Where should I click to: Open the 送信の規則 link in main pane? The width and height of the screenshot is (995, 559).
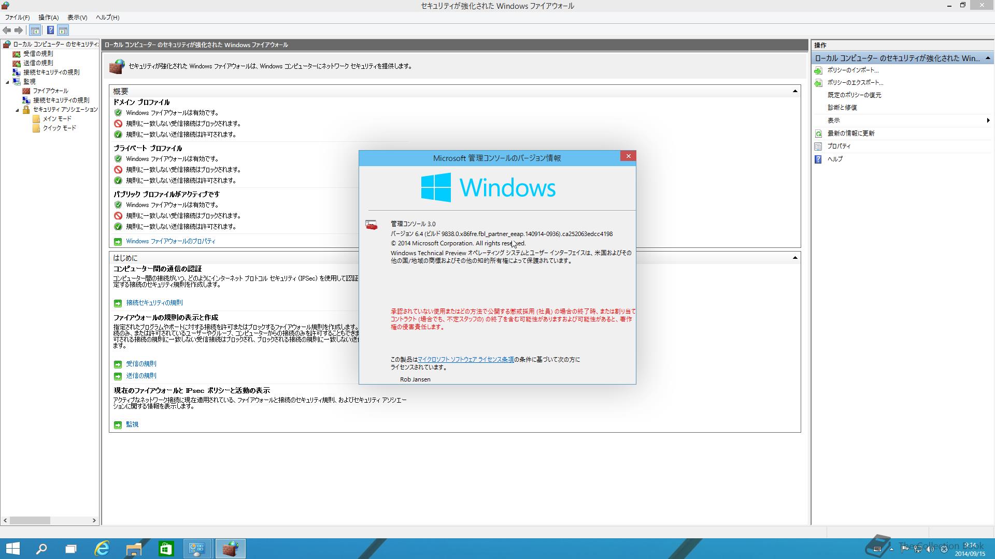click(141, 376)
